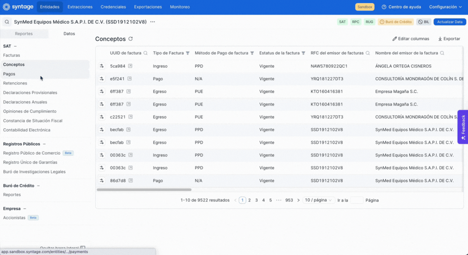Click the green SAT status badge
Viewport: 468px width, 255px height.
coord(342,22)
